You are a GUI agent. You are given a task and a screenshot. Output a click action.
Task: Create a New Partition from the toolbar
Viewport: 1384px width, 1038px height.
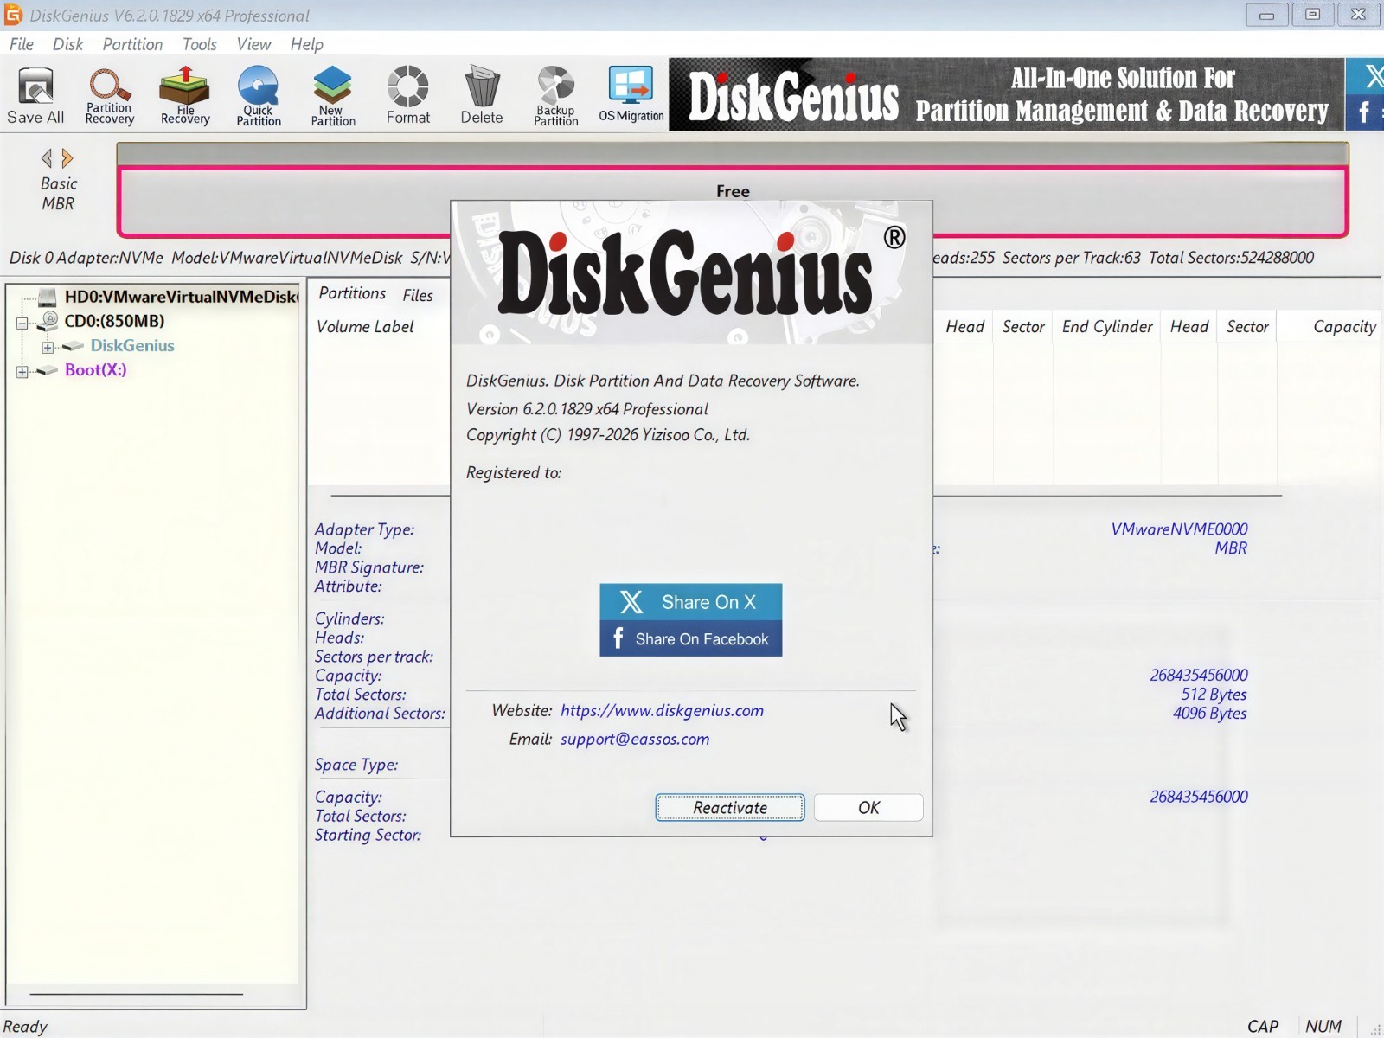[333, 95]
